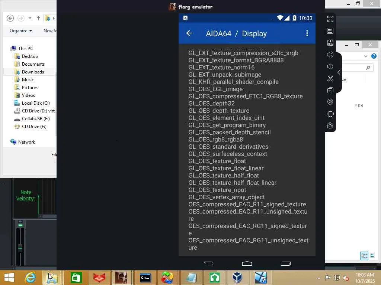Open File Explorer recent locations dropdown

click(x=30, y=18)
